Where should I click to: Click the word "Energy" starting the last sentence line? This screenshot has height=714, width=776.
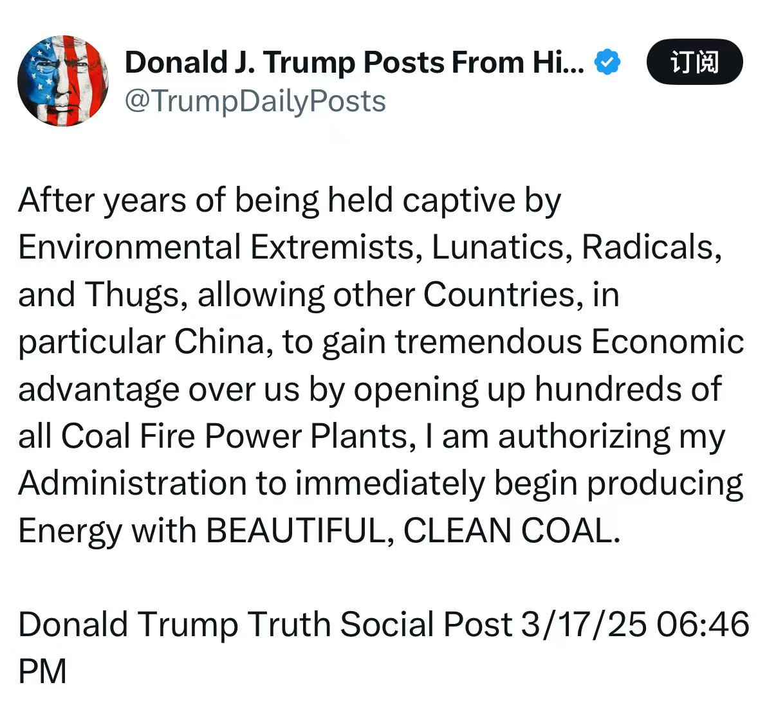pyautogui.click(x=69, y=531)
